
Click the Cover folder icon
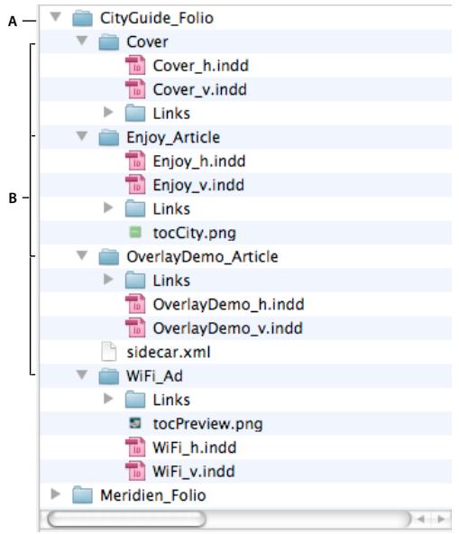click(108, 41)
